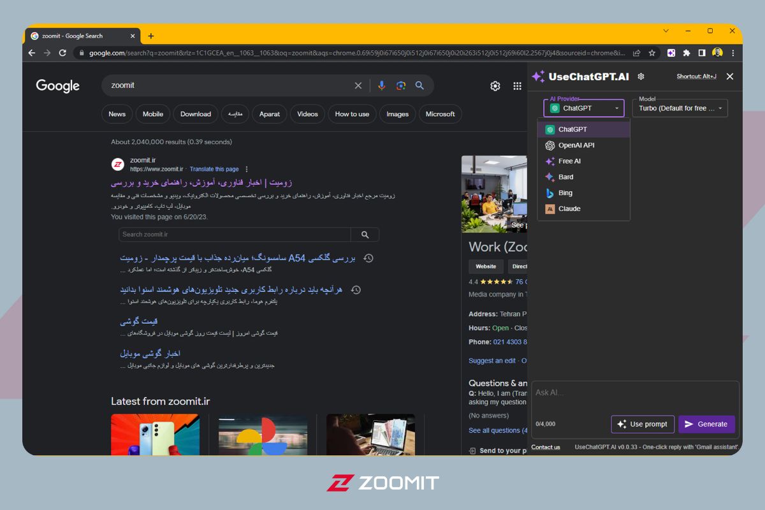
Task: Open UseChatGPT.AI extension settings gear
Action: pos(640,76)
